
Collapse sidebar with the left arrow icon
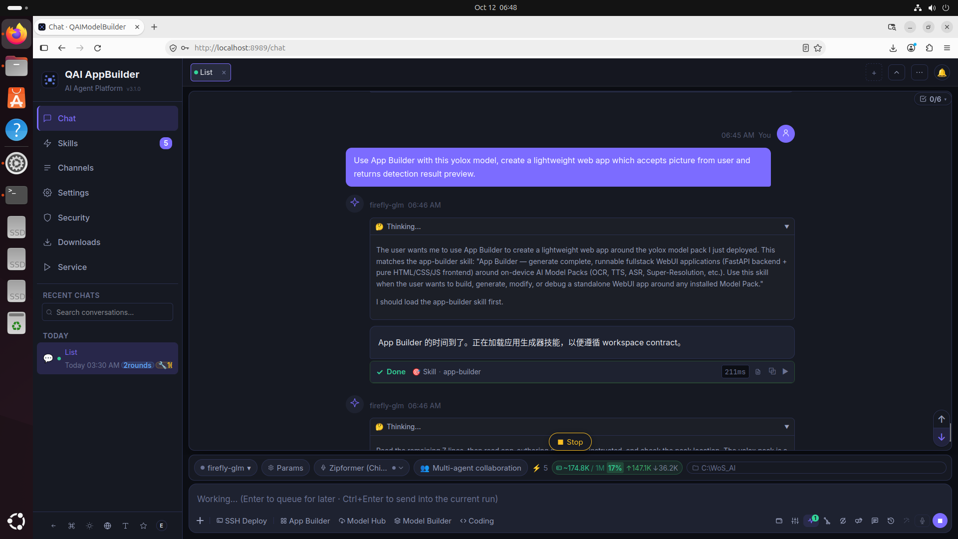click(x=53, y=526)
